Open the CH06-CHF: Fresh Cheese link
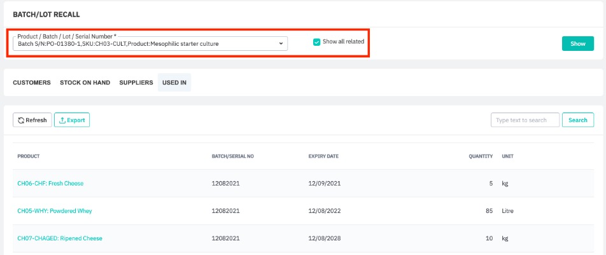The image size is (606, 255). tap(50, 183)
